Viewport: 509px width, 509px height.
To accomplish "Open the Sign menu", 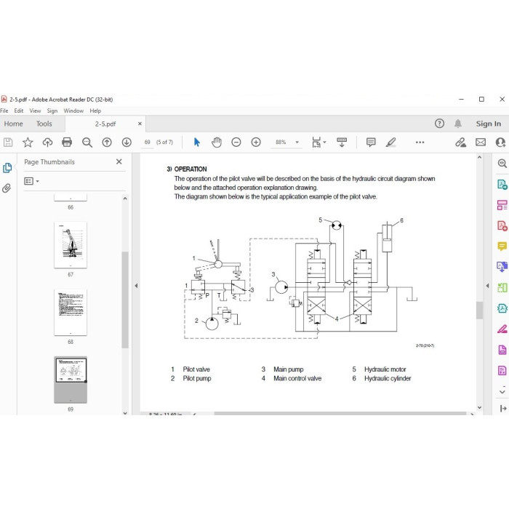I will click(52, 111).
